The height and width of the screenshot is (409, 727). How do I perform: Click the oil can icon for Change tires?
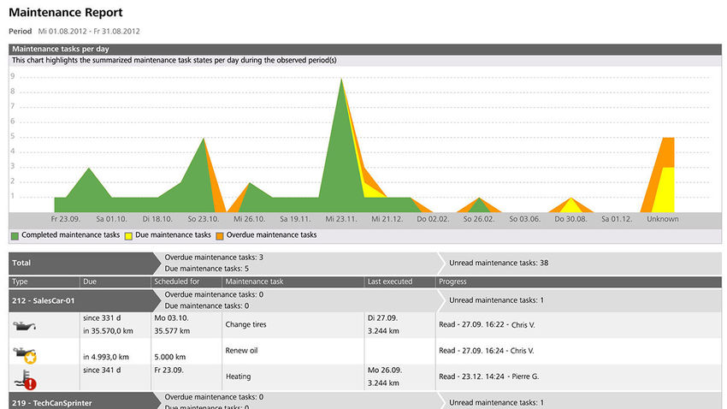[x=24, y=325]
